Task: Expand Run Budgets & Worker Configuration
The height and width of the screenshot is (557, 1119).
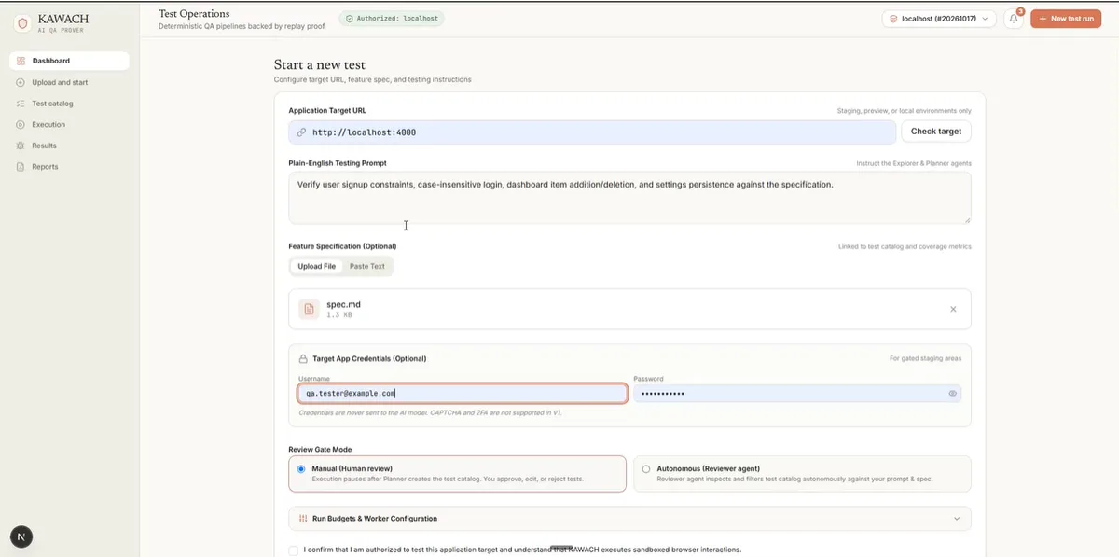Action: click(629, 519)
